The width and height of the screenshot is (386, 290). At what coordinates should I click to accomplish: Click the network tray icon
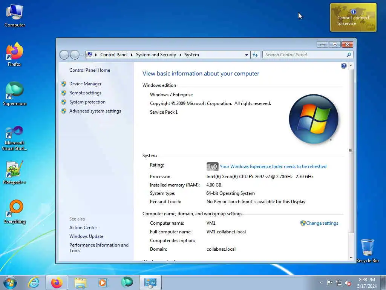(x=339, y=283)
